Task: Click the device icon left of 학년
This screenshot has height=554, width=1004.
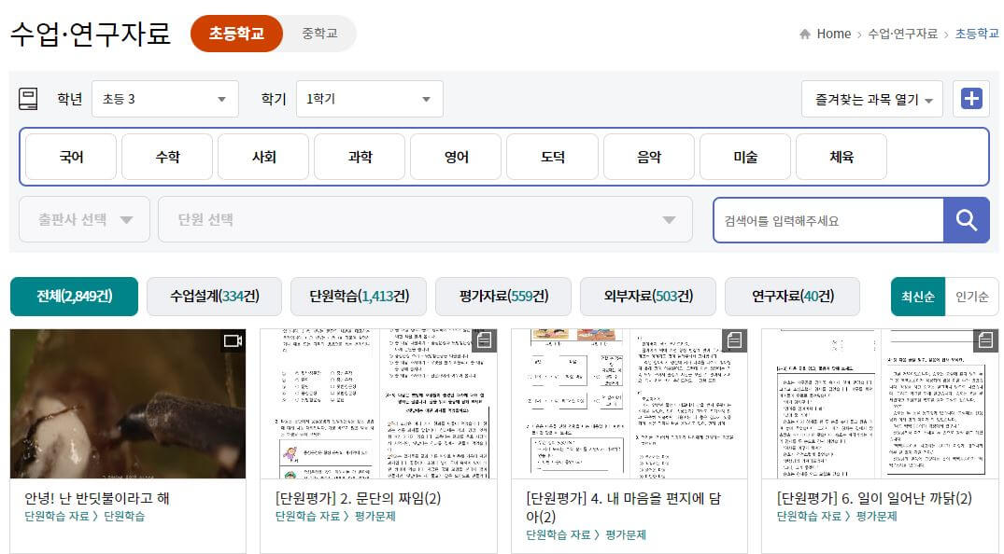Action: coord(28,98)
